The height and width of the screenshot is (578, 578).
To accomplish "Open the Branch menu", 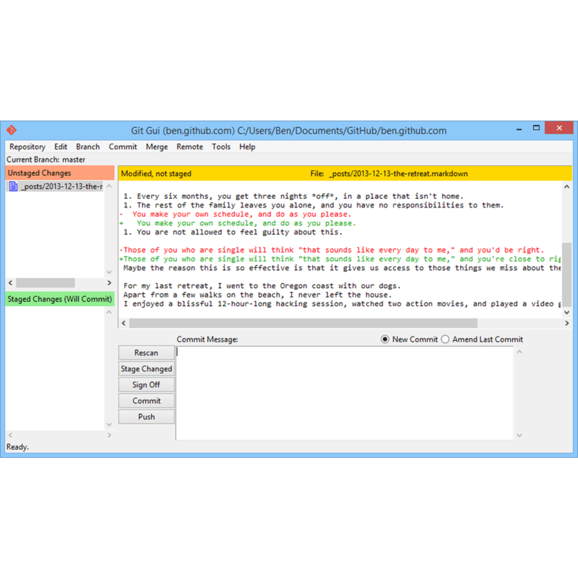I will (88, 147).
